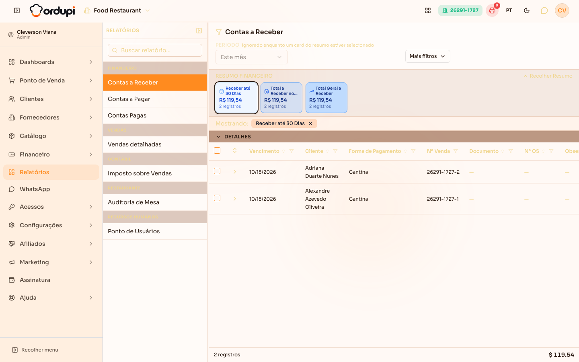Expand the Ponto de Venda menu
The image size is (579, 362).
pos(51,80)
